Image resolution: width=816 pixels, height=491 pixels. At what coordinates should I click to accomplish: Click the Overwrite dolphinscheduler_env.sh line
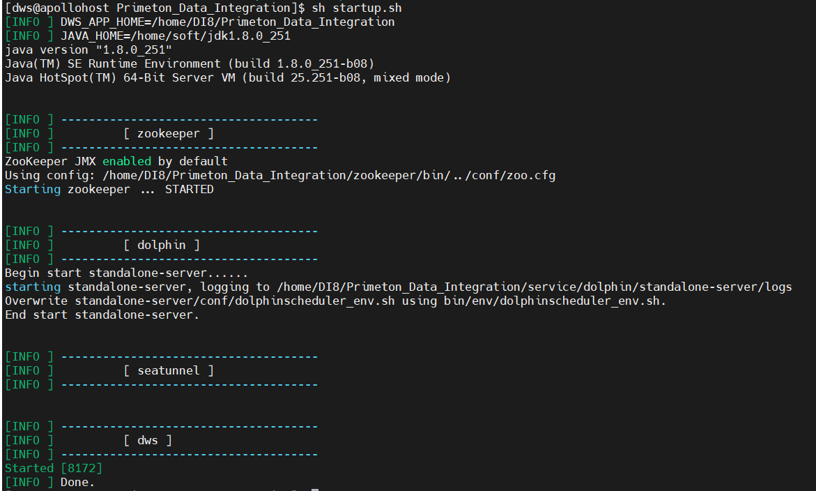click(335, 301)
